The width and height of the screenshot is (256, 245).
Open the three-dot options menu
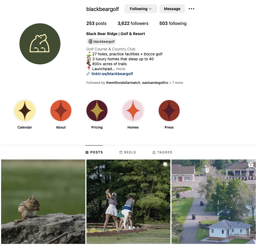coord(191,9)
